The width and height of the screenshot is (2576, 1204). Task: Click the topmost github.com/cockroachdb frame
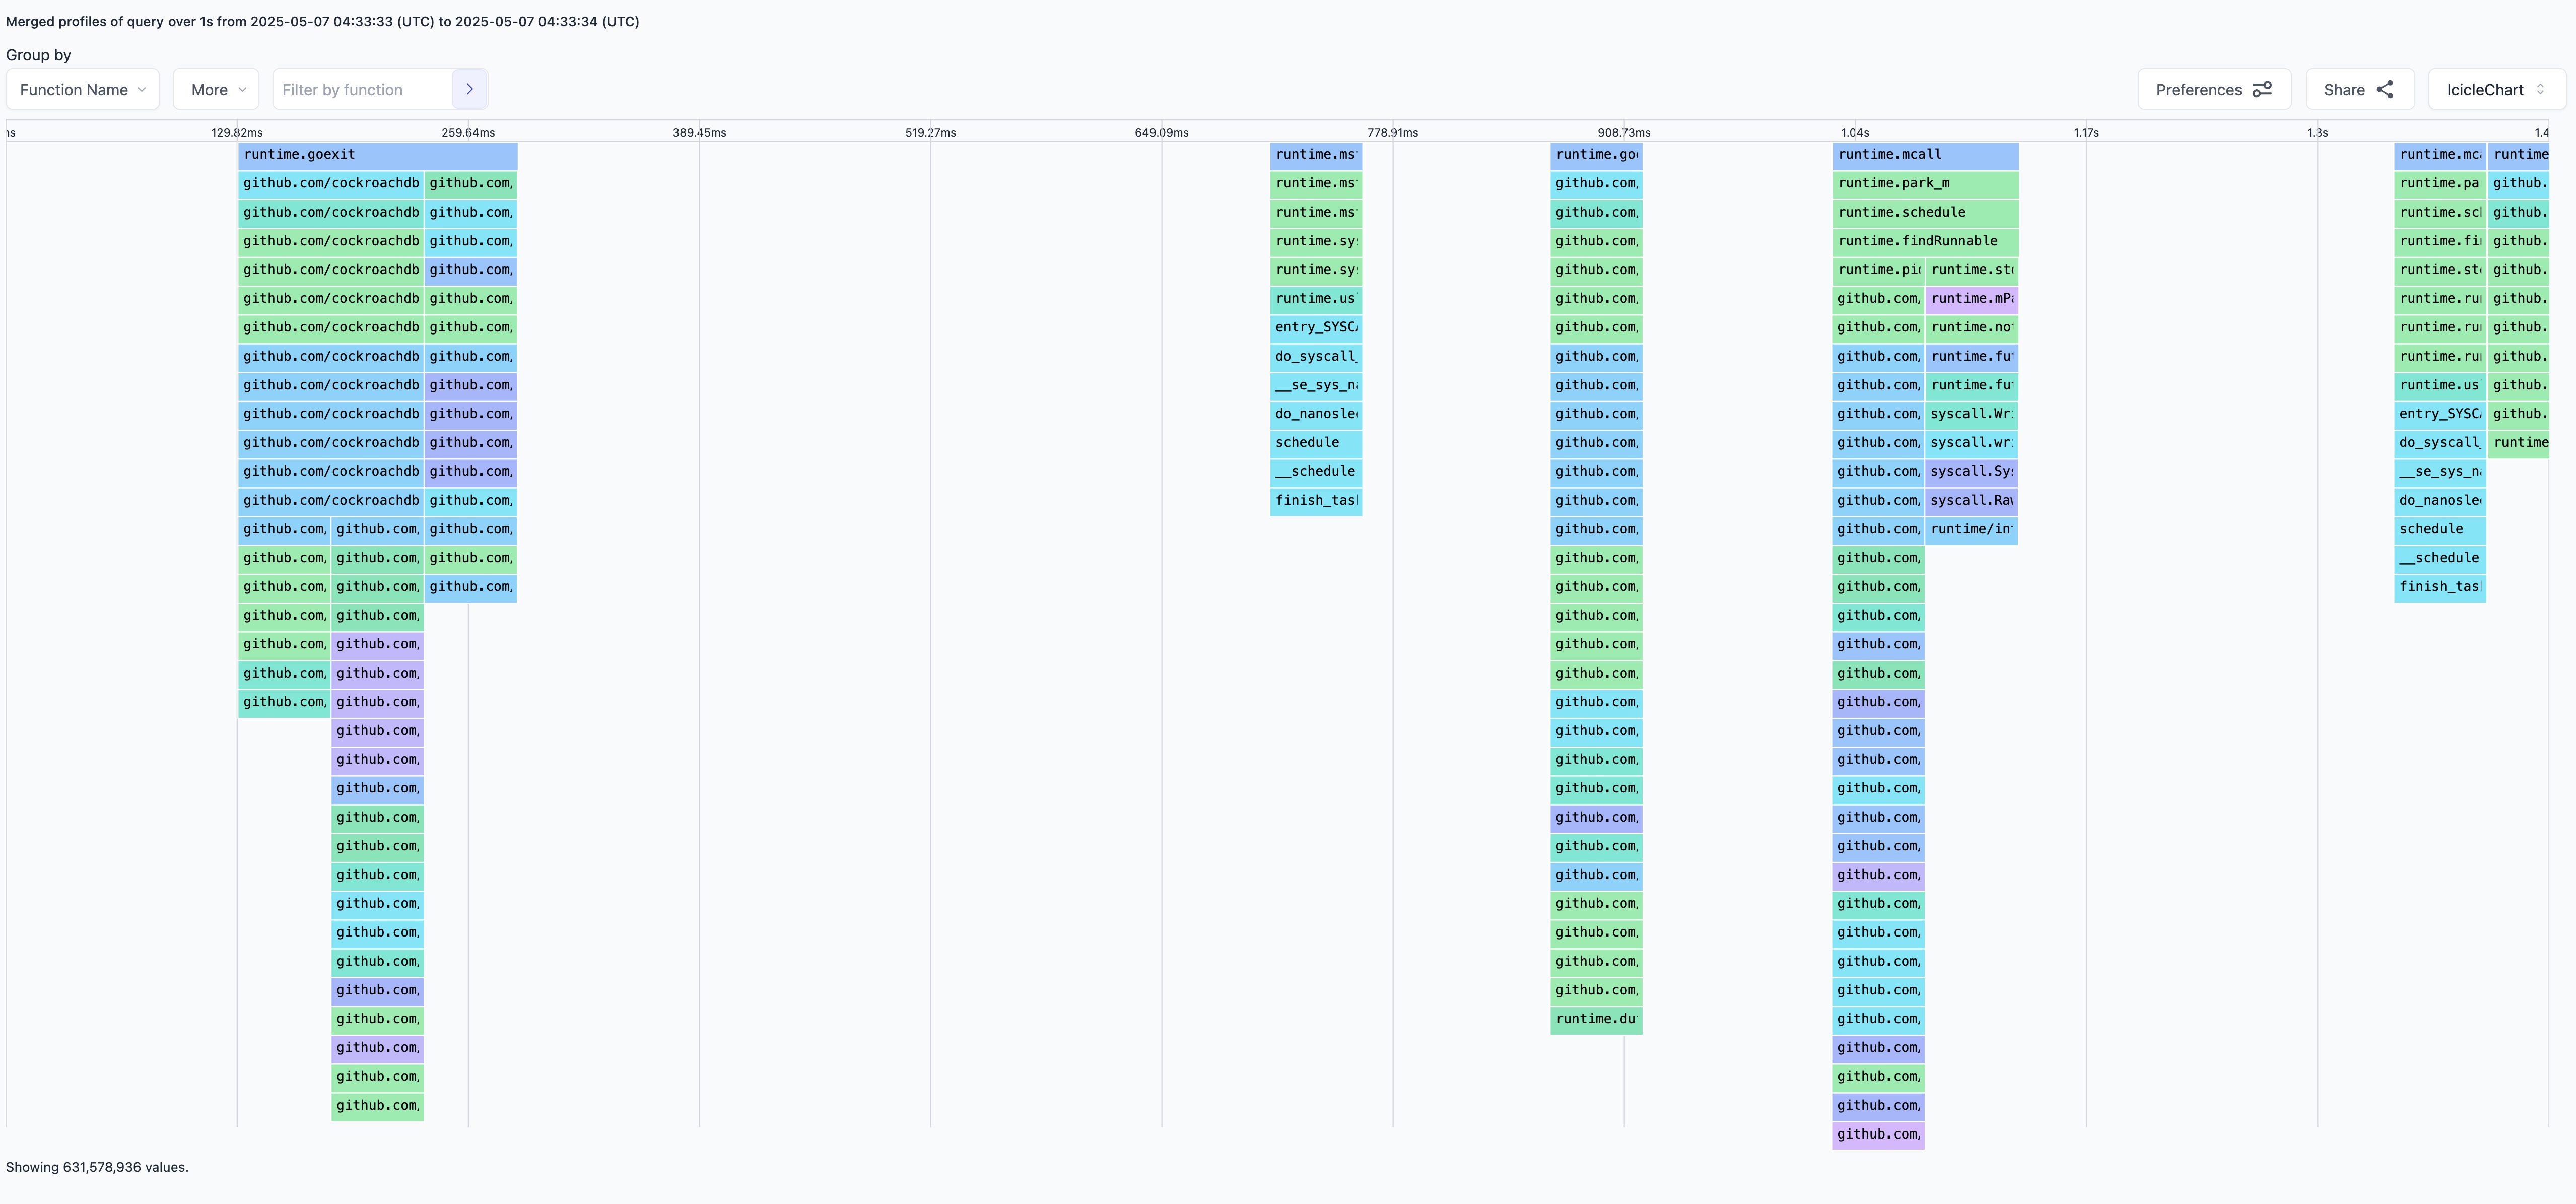coord(331,183)
